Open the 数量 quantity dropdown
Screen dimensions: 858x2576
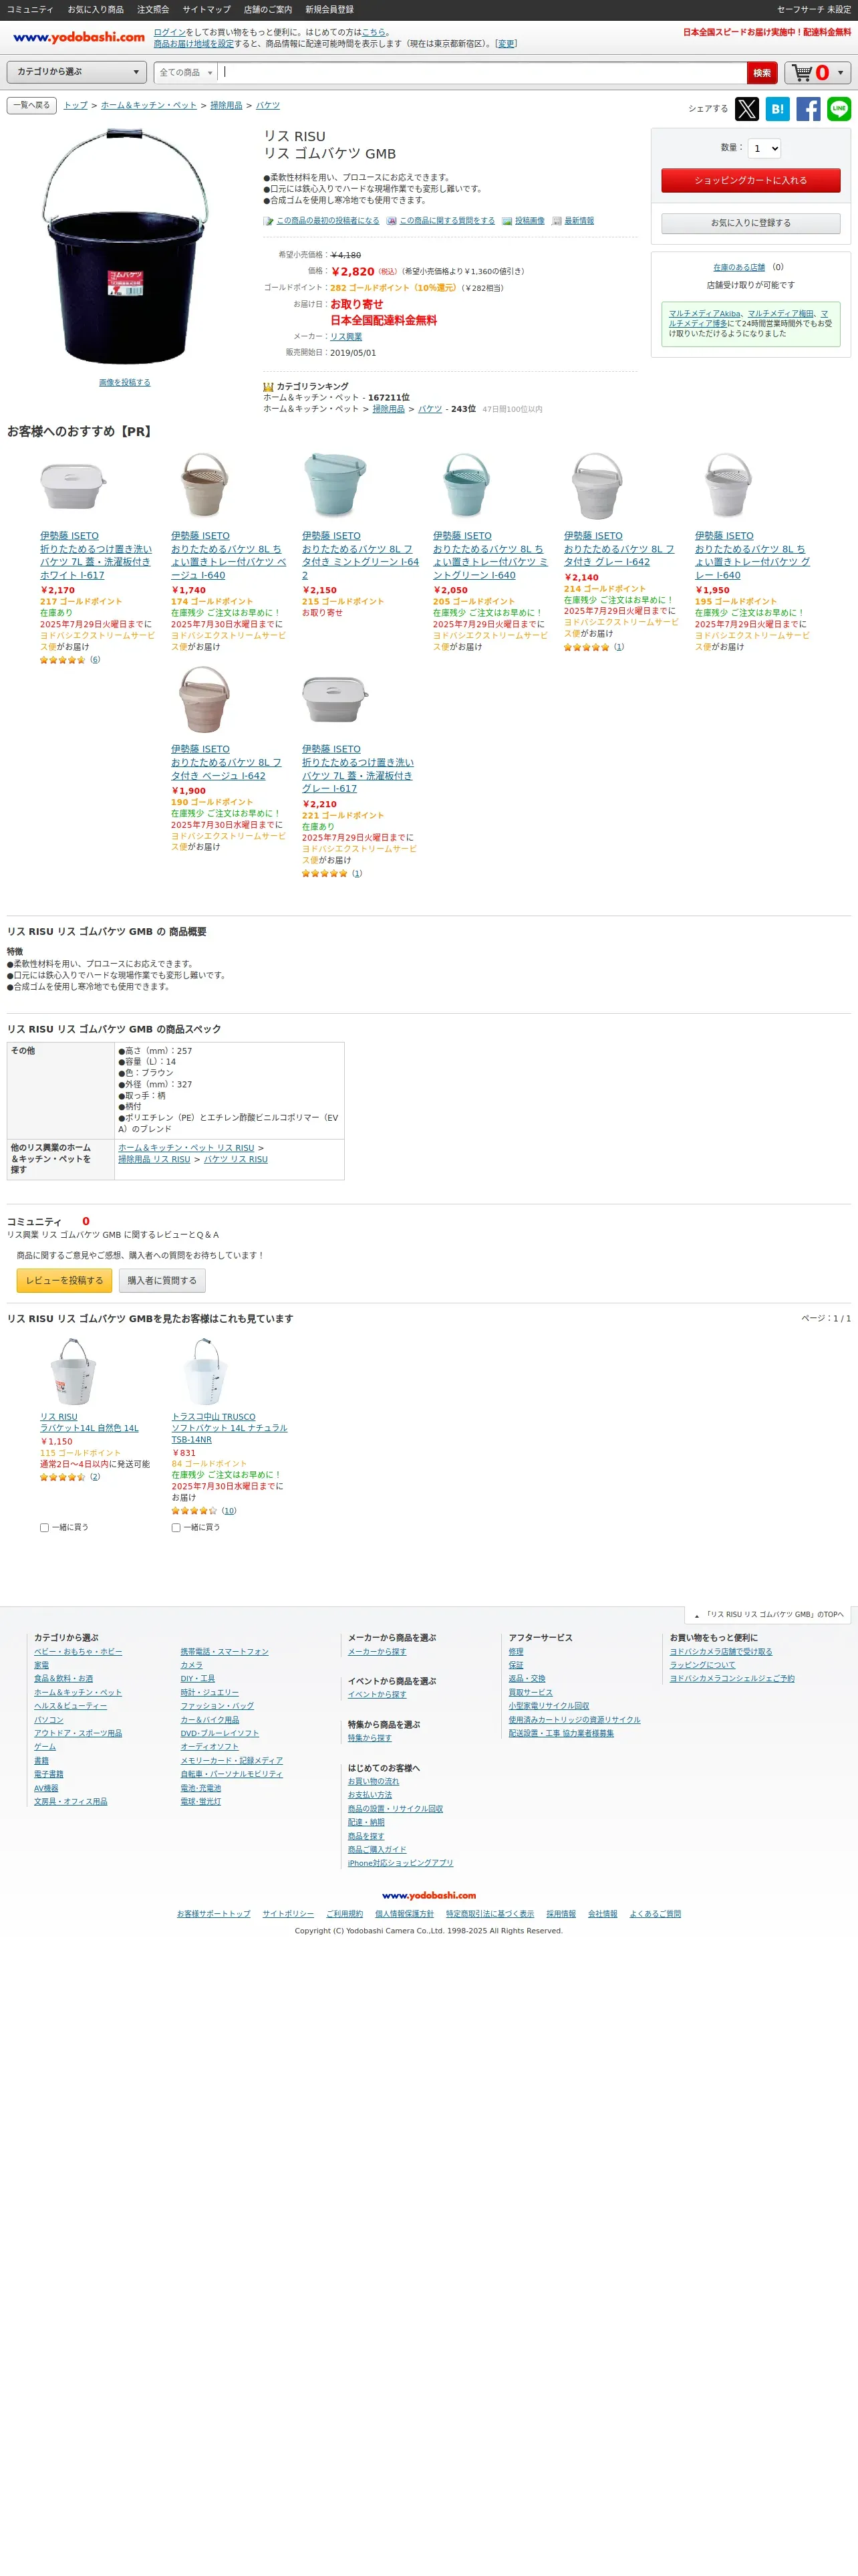coord(764,148)
